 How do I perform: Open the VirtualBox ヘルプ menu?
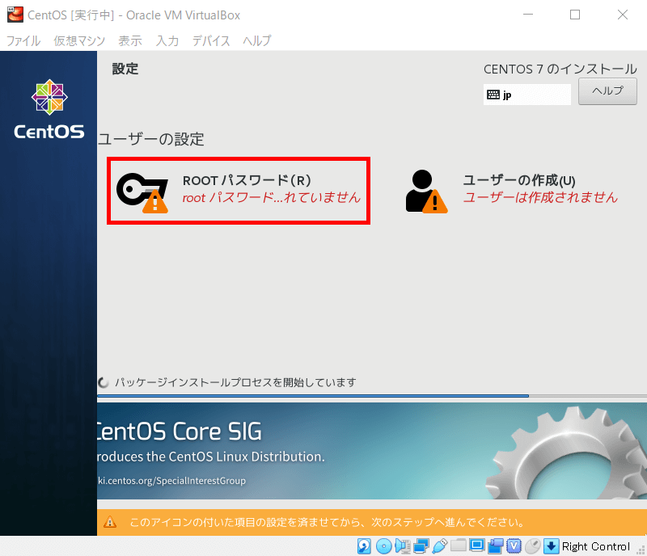pyautogui.click(x=256, y=41)
